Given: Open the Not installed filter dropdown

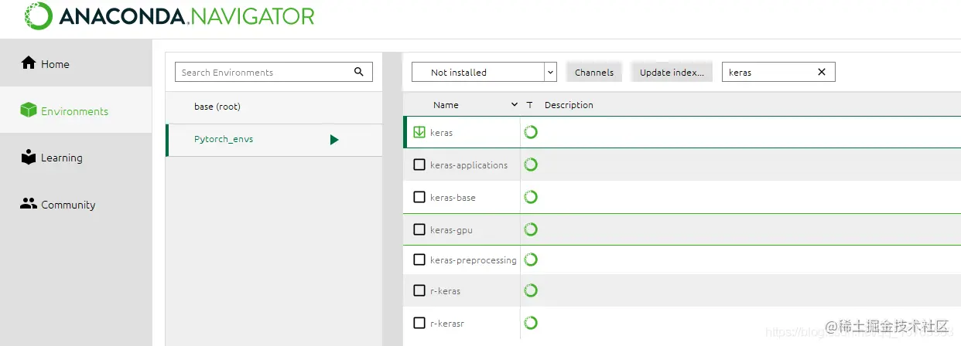Looking at the screenshot, I should coord(484,72).
